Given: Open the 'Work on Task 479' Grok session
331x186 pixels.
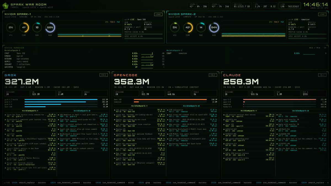Looking at the screenshot, I should (30, 125).
